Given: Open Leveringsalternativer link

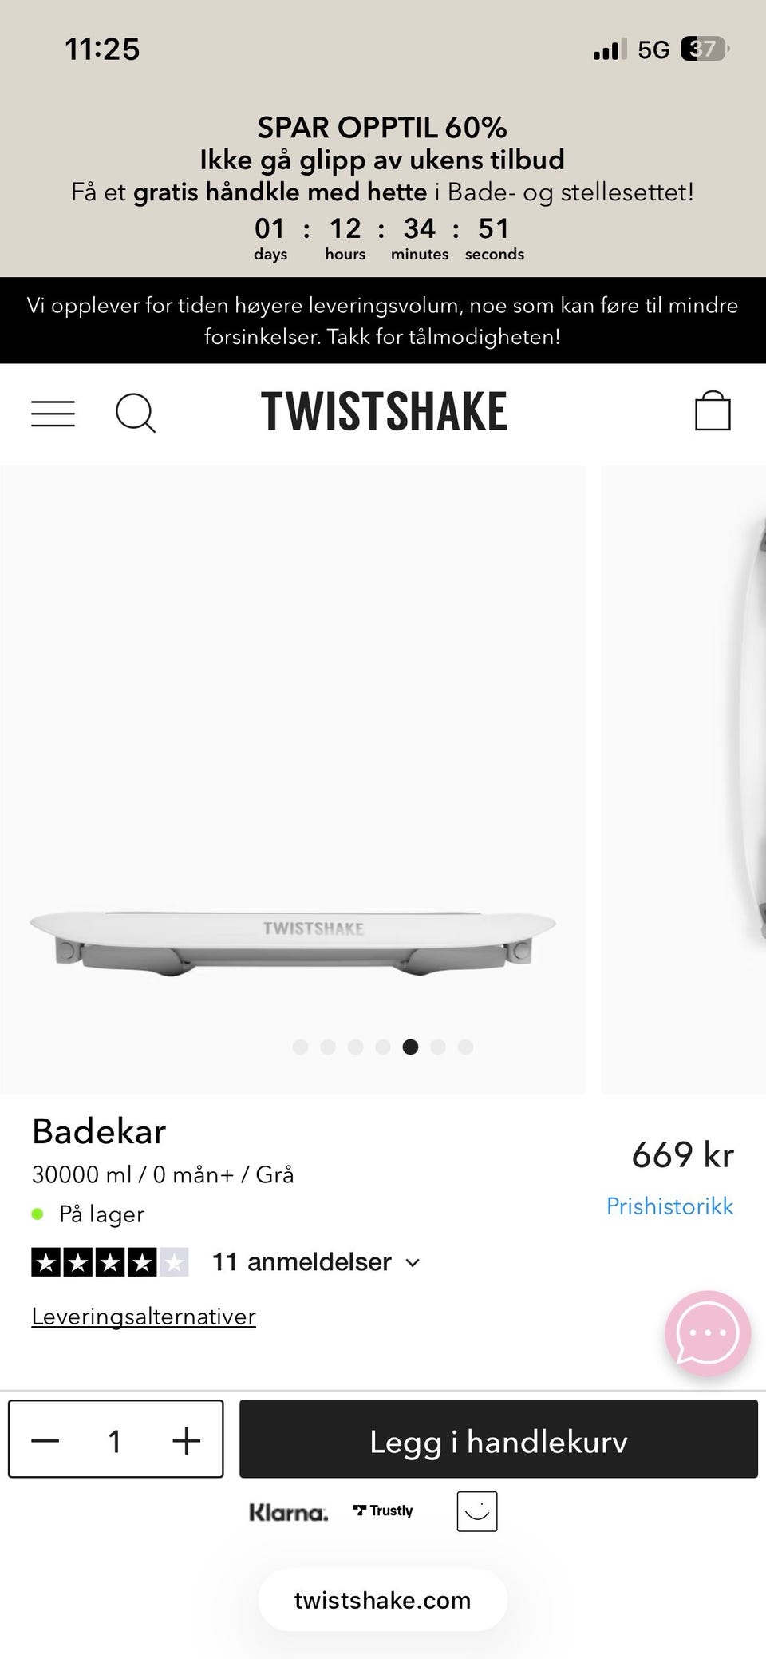Looking at the screenshot, I should click(144, 1317).
